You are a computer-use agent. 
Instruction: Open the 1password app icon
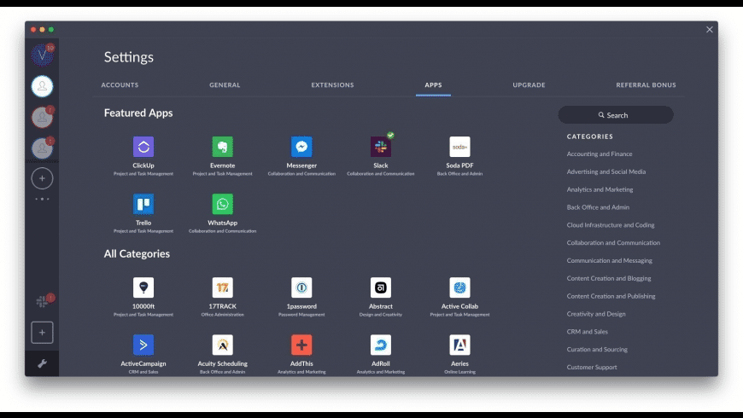click(x=301, y=287)
